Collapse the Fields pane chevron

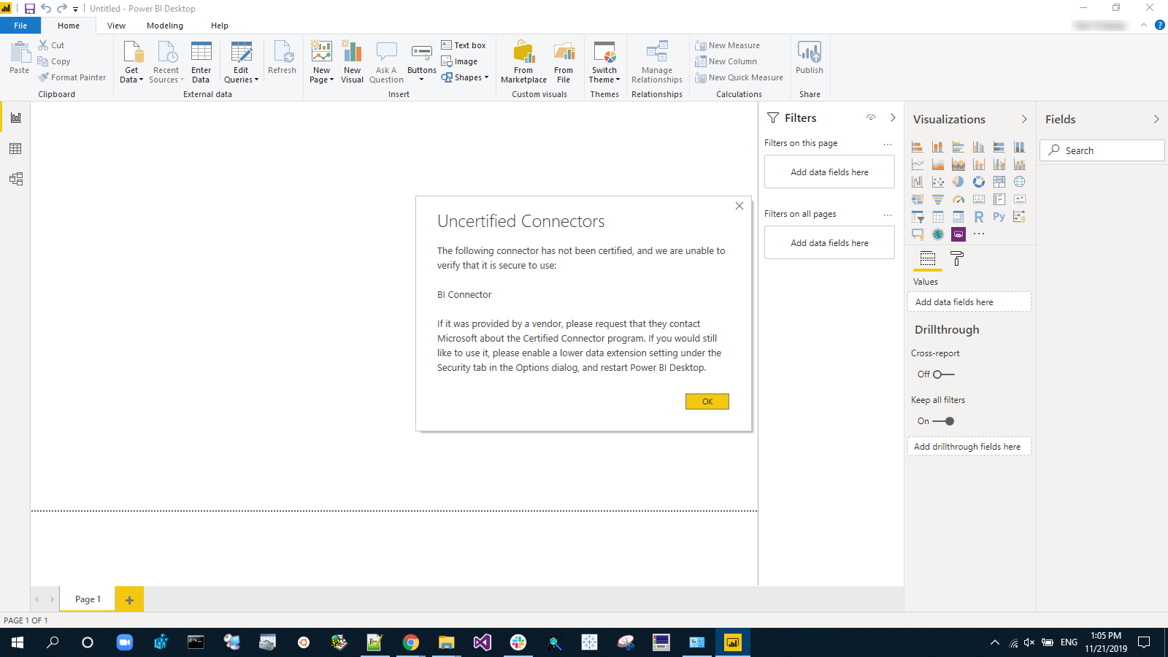[1156, 119]
